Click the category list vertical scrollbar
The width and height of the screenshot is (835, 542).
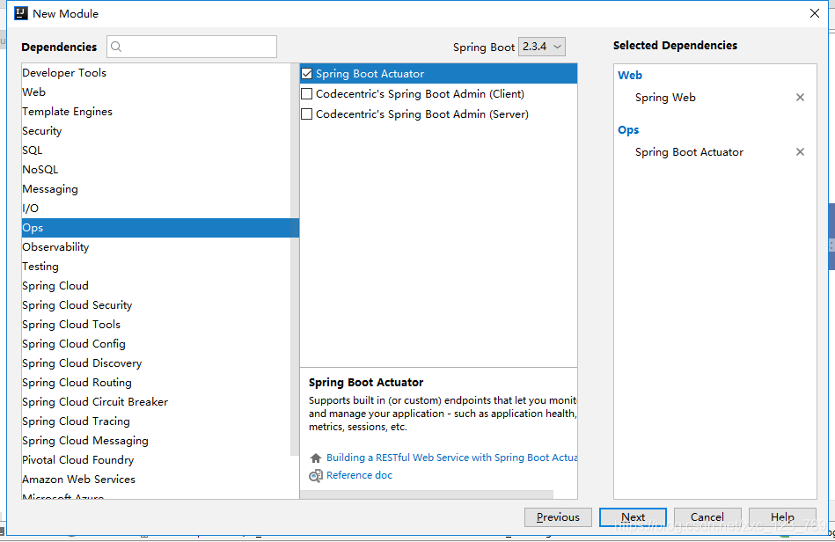coord(295,260)
